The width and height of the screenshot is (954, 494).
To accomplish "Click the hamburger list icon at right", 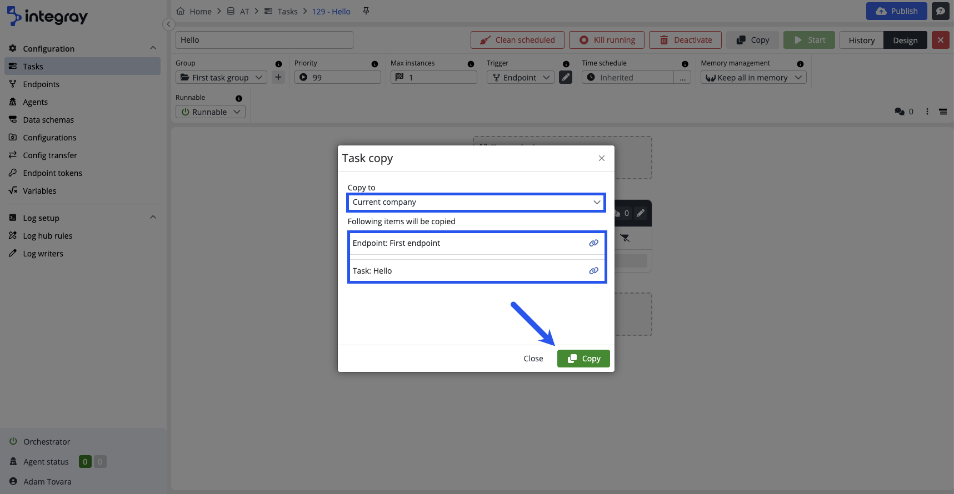I will click(x=943, y=112).
